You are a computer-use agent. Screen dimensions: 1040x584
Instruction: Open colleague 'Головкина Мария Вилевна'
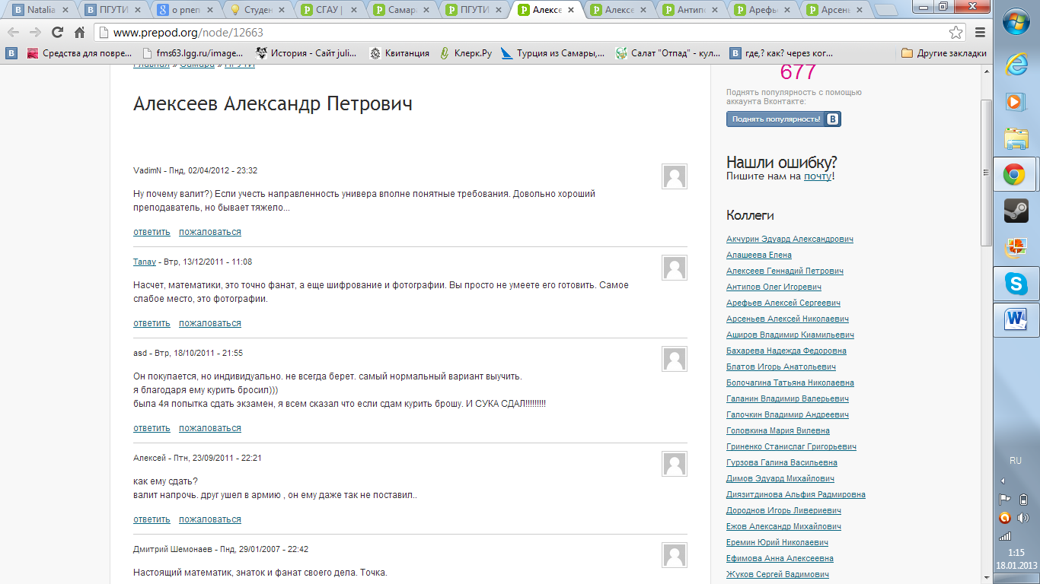779,430
